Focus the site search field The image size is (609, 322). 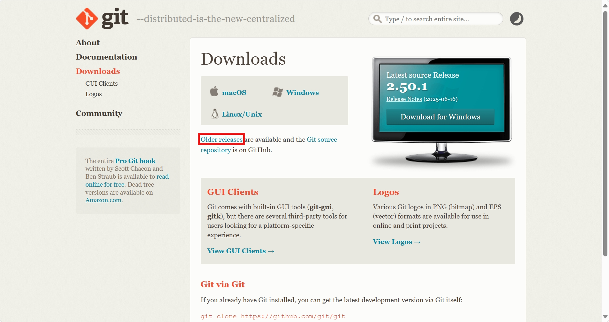(x=436, y=19)
